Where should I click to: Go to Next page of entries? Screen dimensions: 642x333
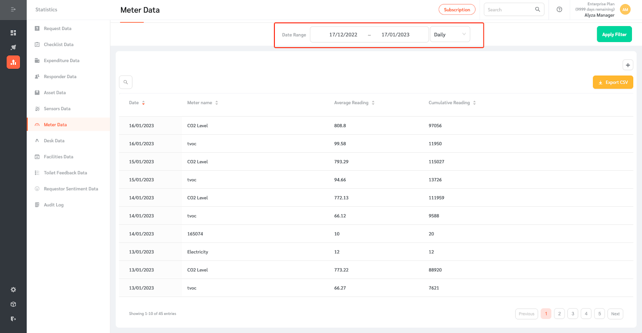615,314
